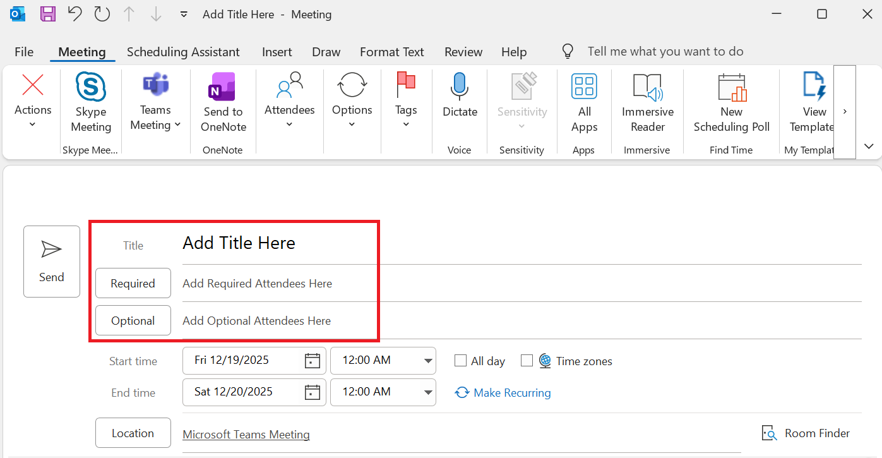Screen dimensions: 882x458
Task: Start Dictate with the microphone icon
Action: pos(459,87)
